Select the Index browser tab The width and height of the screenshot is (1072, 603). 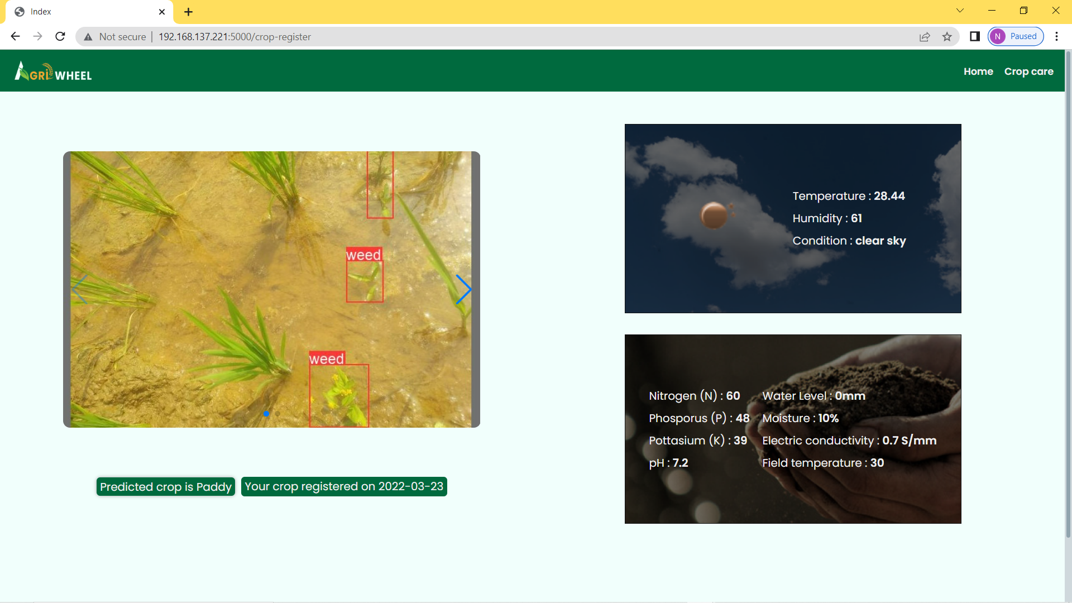pyautogui.click(x=89, y=12)
